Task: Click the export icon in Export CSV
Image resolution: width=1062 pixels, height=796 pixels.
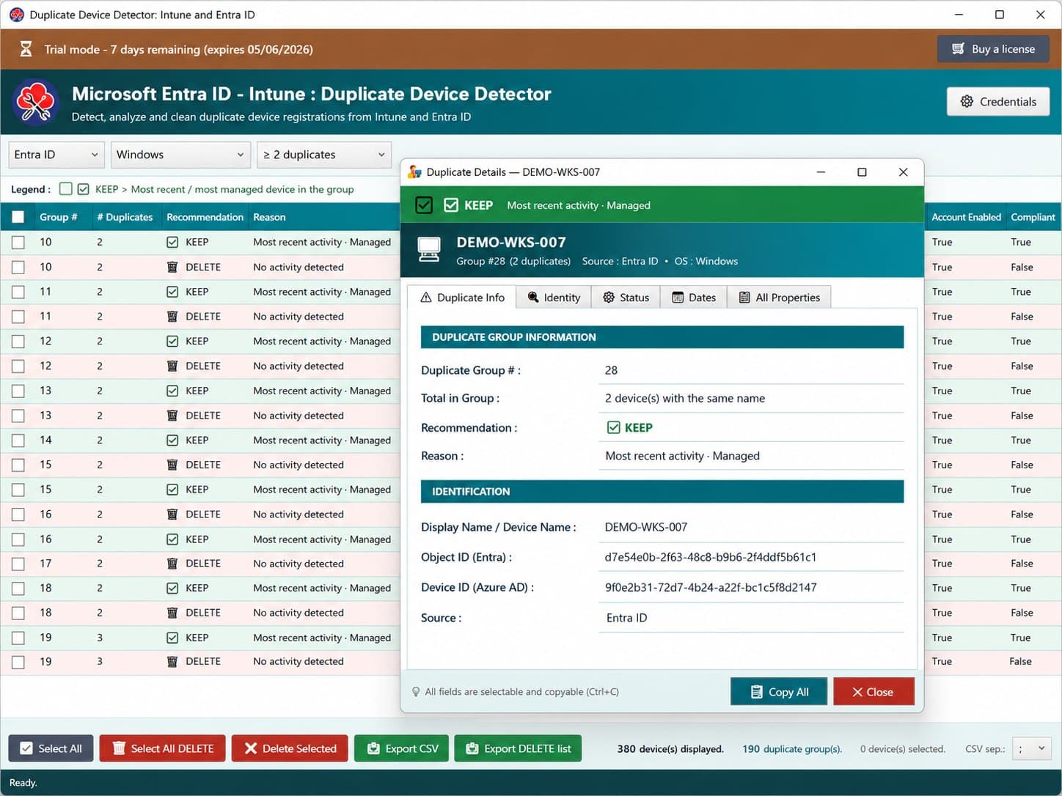Action: (373, 748)
